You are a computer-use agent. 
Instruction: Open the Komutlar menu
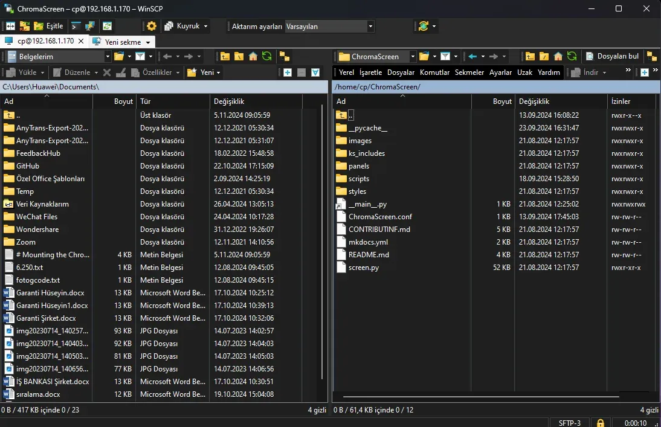point(434,72)
